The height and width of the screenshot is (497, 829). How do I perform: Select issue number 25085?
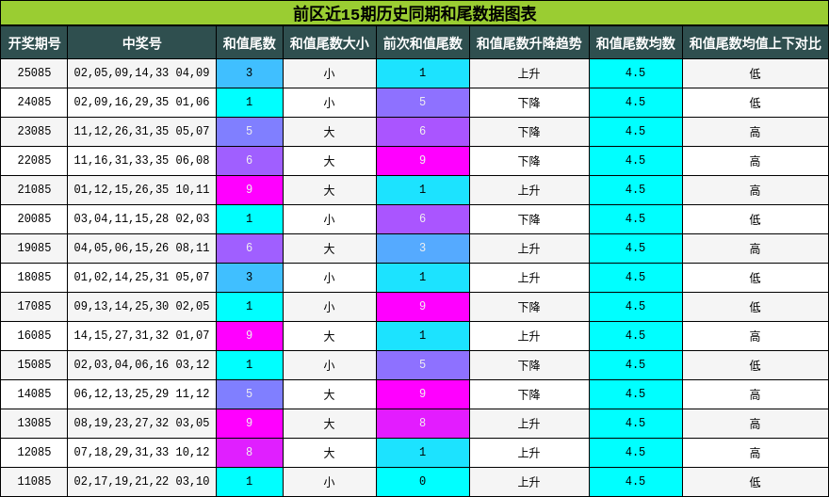[34, 72]
